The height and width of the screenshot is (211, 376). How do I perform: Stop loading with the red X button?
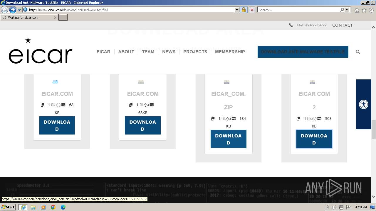click(x=252, y=10)
